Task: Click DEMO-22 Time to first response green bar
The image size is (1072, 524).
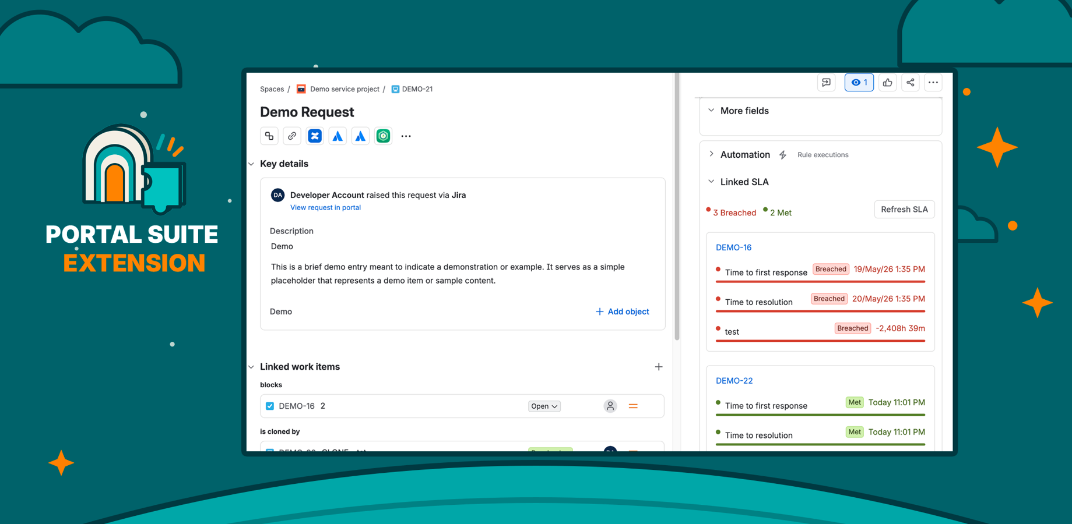Action: pos(820,415)
